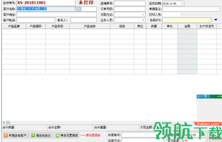
Task: Click the 客户地址 text field
Action: click(x=57, y=15)
